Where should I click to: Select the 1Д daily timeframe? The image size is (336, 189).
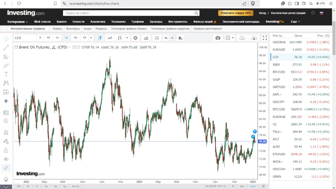pyautogui.click(x=66, y=38)
